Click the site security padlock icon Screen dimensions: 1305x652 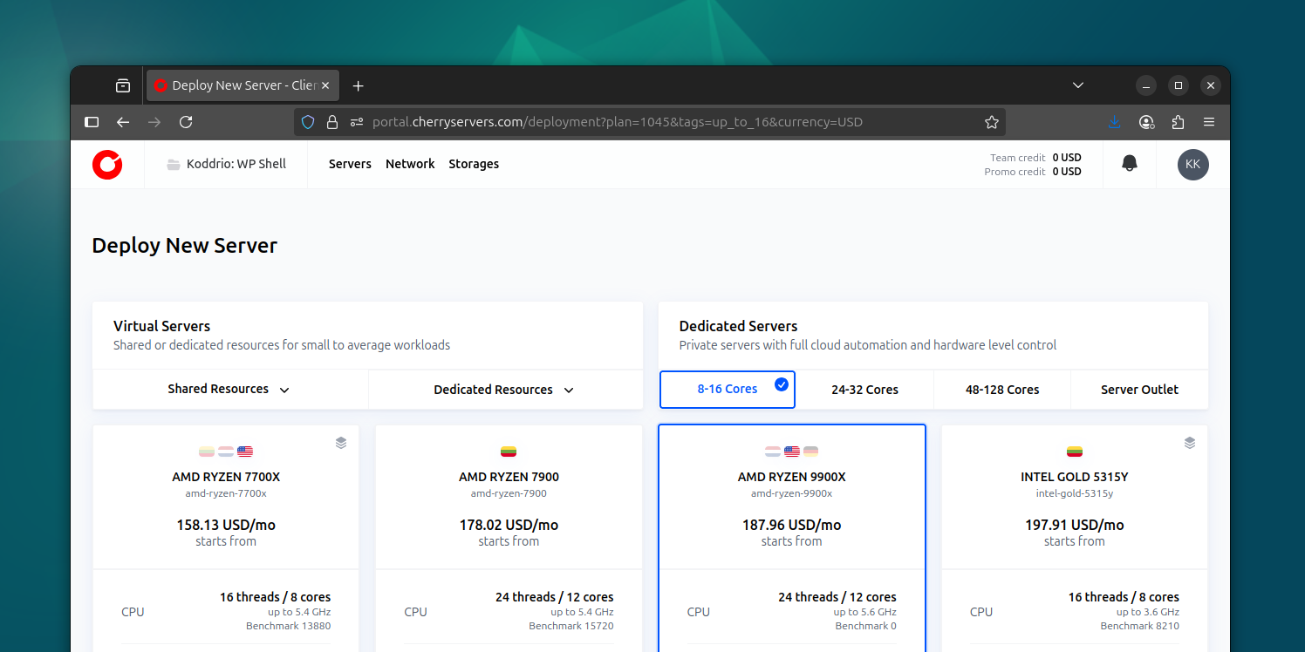(332, 122)
